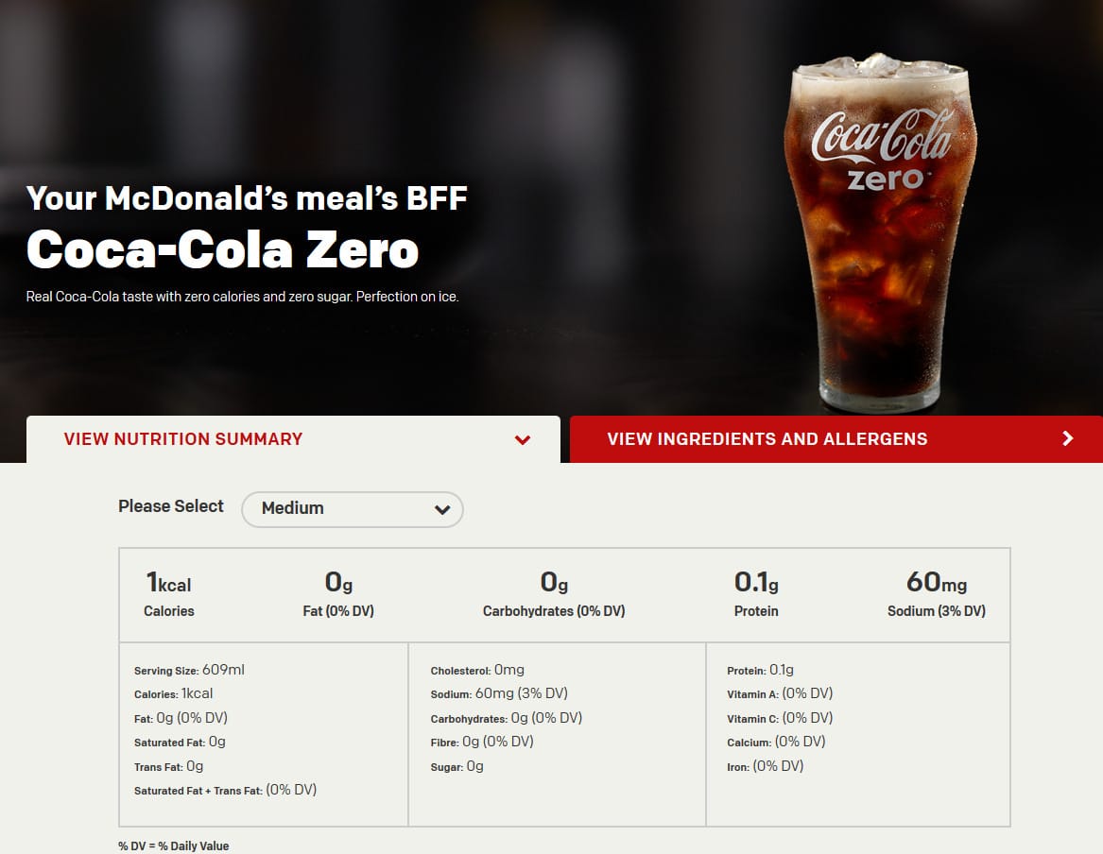Click "Your McDonald's meal's BFF" tagline

[247, 198]
